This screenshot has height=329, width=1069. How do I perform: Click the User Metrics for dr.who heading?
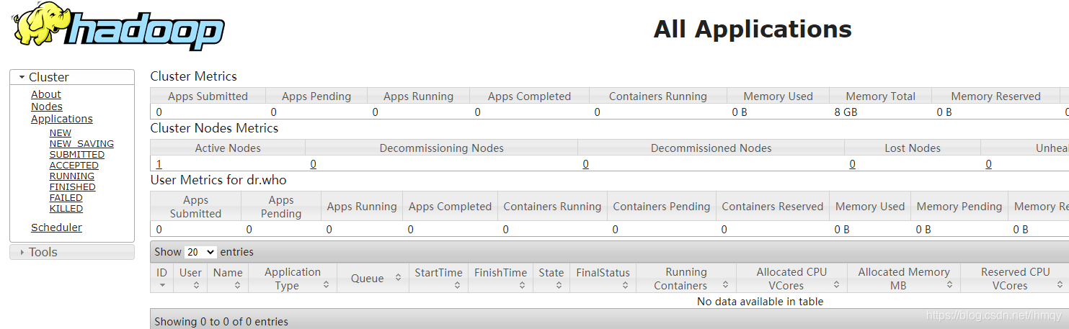tap(218, 180)
